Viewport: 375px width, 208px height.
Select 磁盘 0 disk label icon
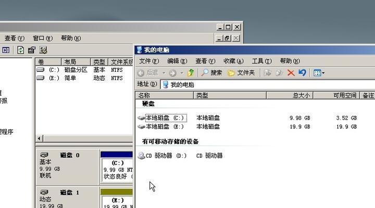[x=44, y=155]
